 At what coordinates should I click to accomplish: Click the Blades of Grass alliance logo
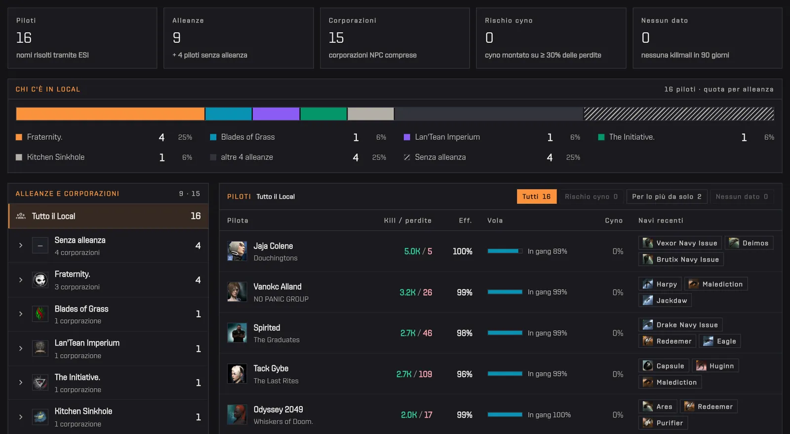click(40, 314)
